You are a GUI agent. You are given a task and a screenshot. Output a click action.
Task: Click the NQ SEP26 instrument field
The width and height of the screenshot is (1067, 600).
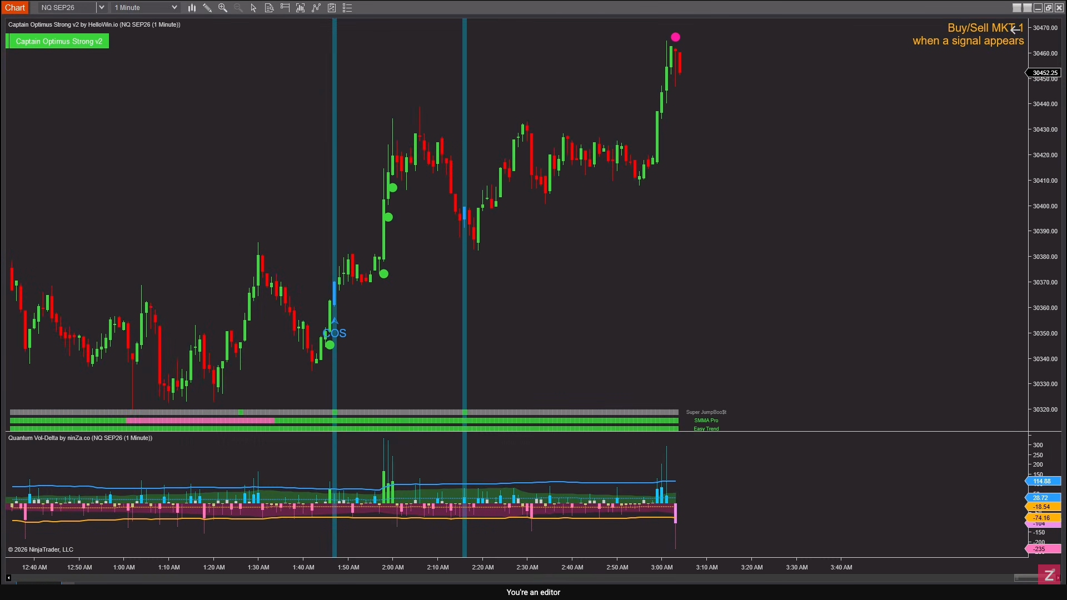point(67,8)
